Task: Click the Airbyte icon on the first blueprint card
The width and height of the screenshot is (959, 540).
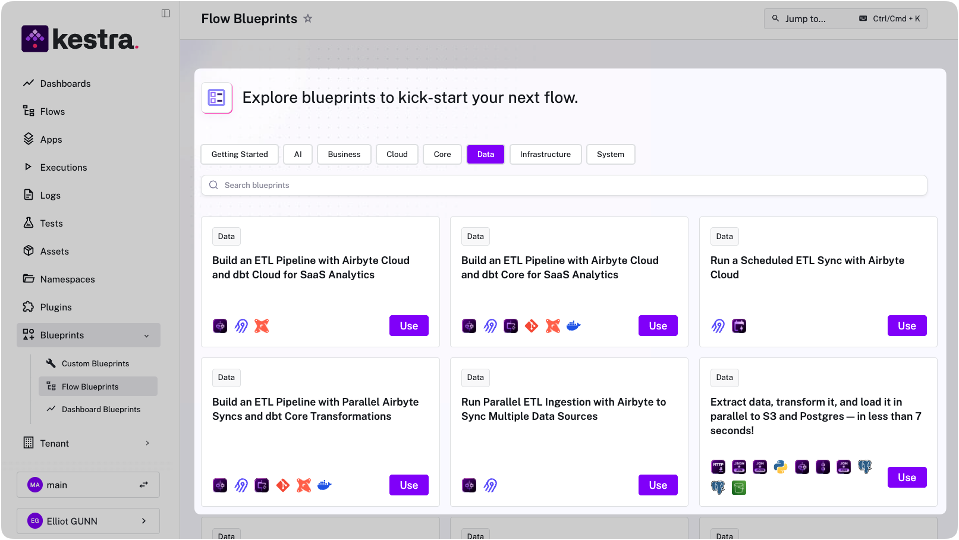Action: tap(241, 325)
